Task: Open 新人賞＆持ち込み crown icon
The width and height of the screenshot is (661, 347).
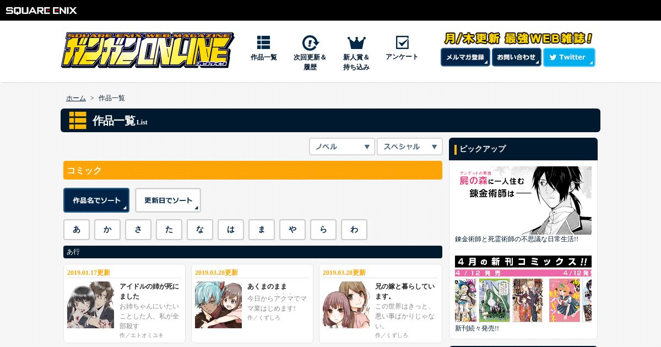Action: pyautogui.click(x=356, y=42)
